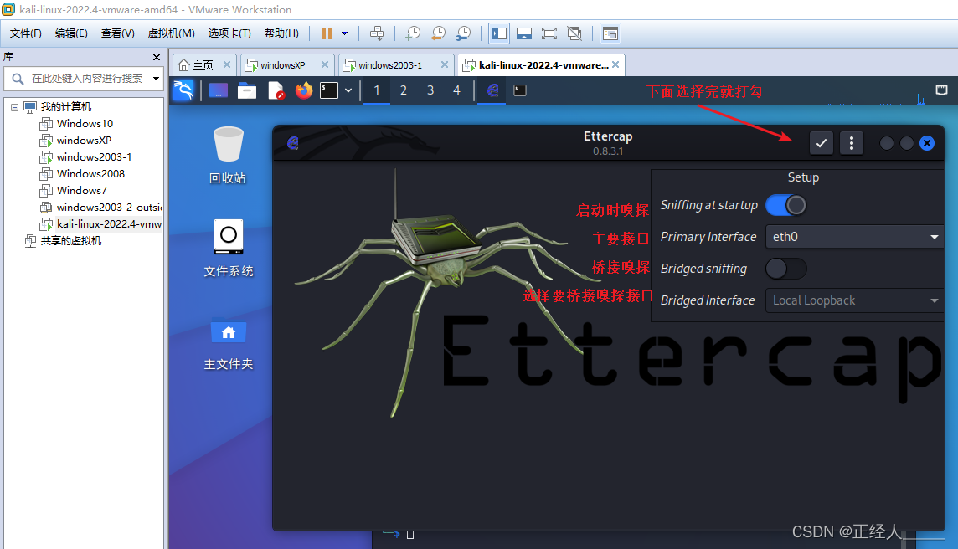The width and height of the screenshot is (958, 549).
Task: Close the windowsXP tab
Action: pyautogui.click(x=324, y=64)
